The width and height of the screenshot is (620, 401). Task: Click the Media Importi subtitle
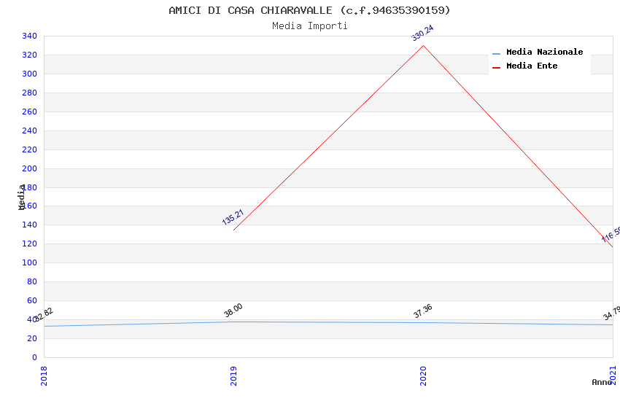pyautogui.click(x=309, y=26)
